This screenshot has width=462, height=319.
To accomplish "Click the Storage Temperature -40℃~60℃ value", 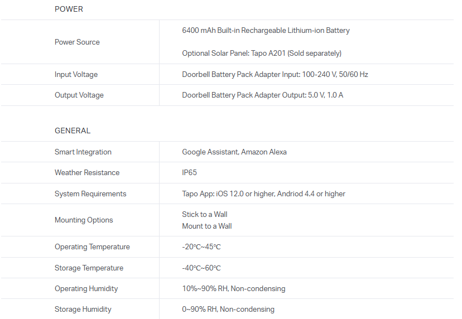I will click(201, 268).
